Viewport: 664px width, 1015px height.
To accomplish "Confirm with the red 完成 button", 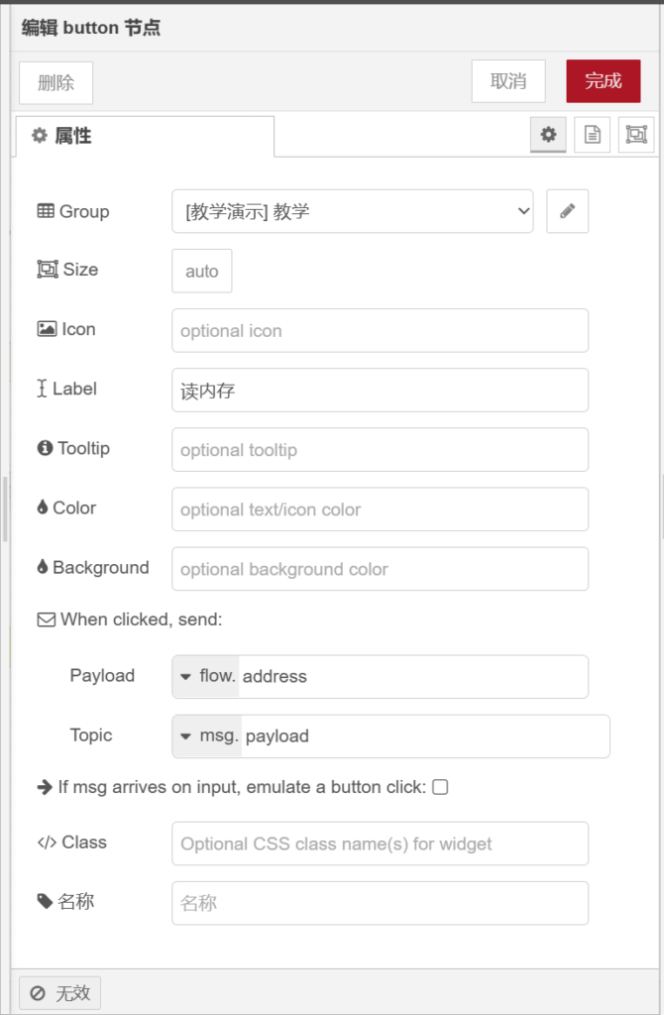I will [603, 81].
